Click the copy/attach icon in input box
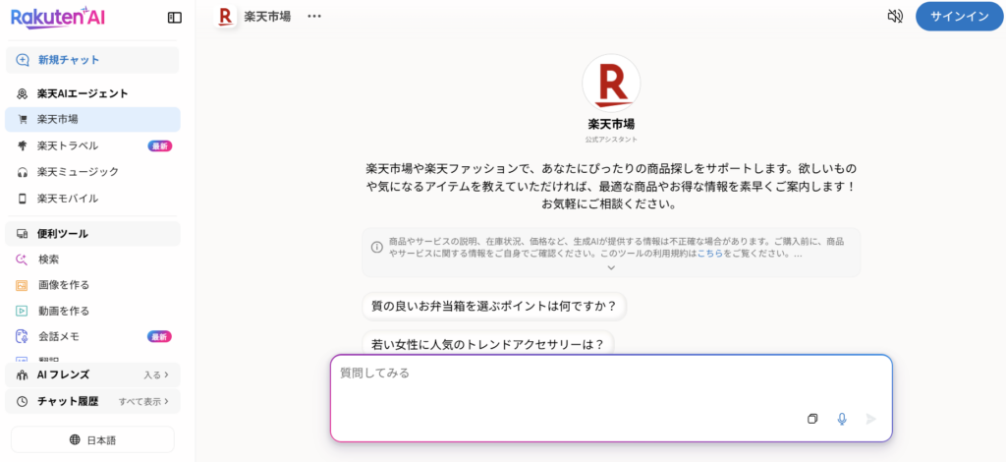Image resolution: width=1006 pixels, height=462 pixels. pos(812,419)
